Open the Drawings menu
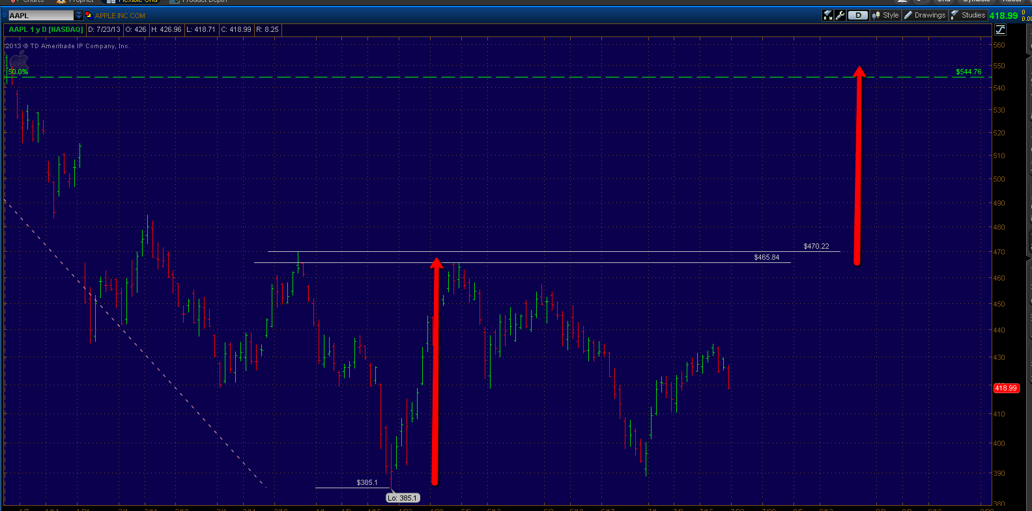This screenshot has width=1032, height=511. pyautogui.click(x=924, y=15)
